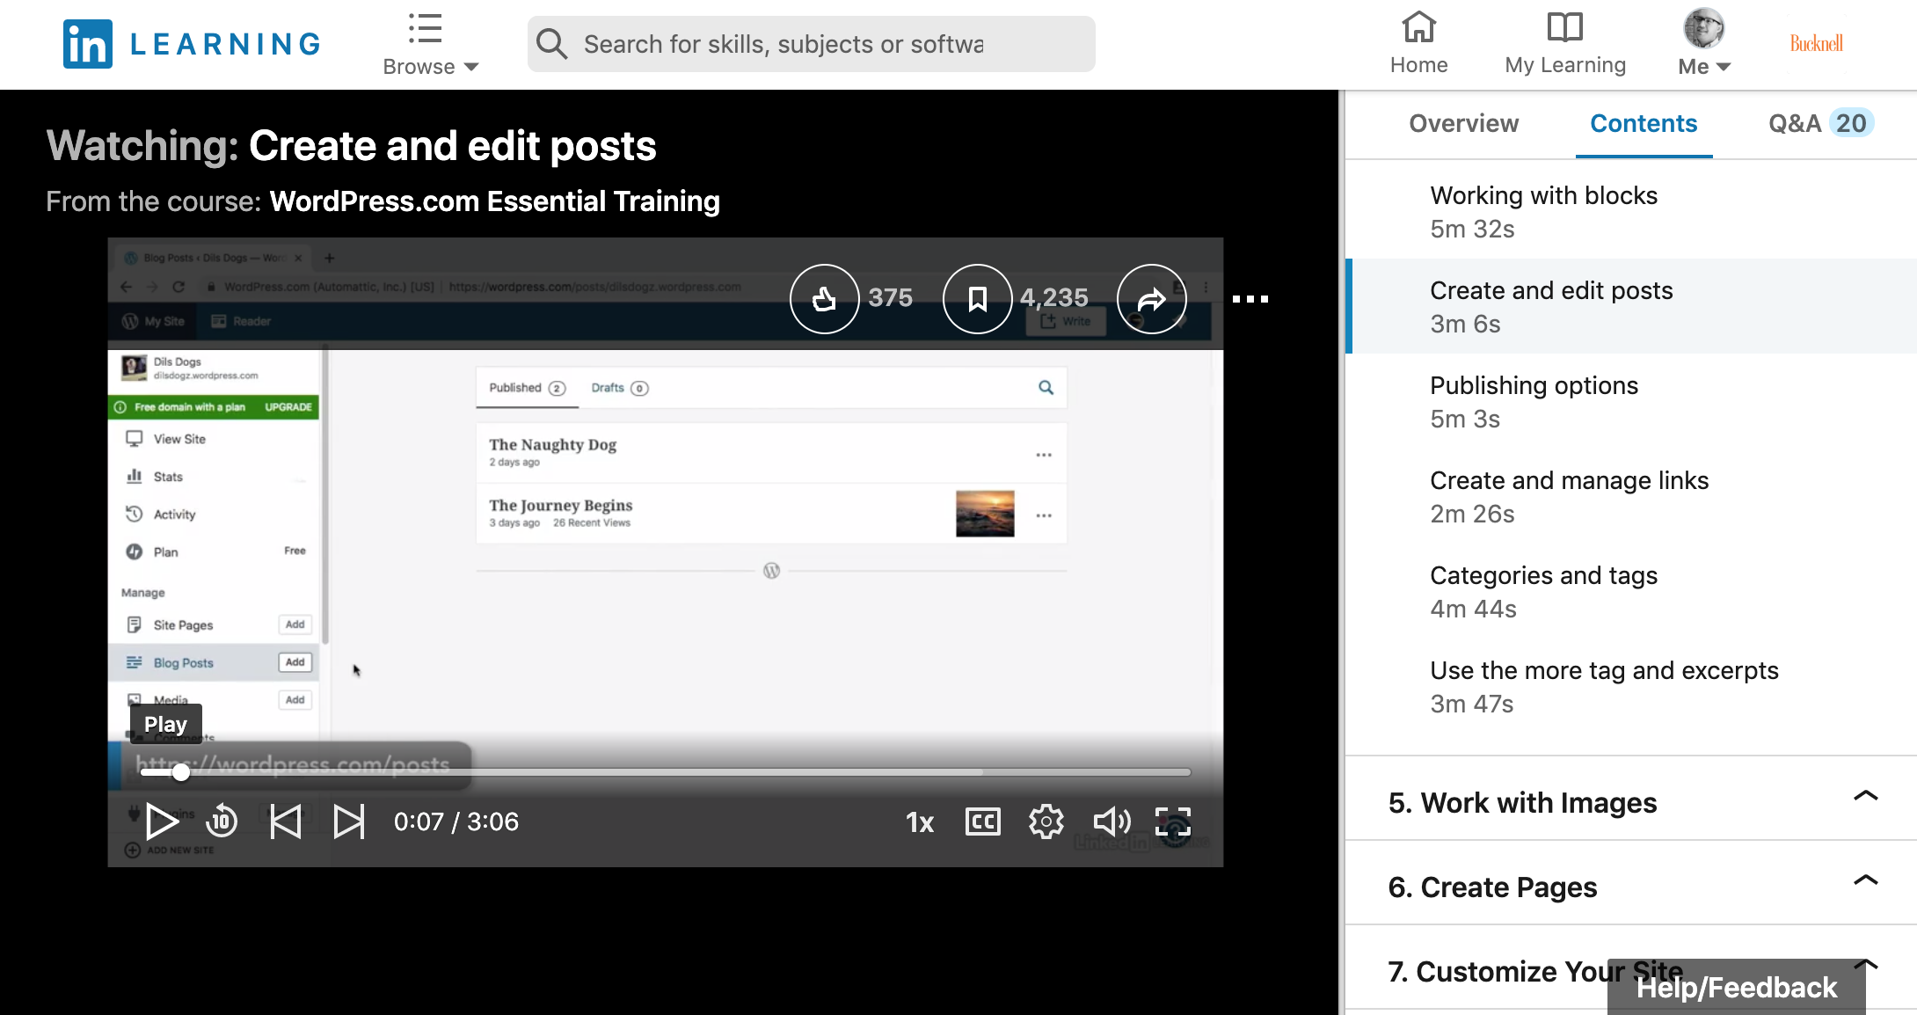Click the Me profile avatar
Image resolution: width=1917 pixels, height=1015 pixels.
[1703, 28]
